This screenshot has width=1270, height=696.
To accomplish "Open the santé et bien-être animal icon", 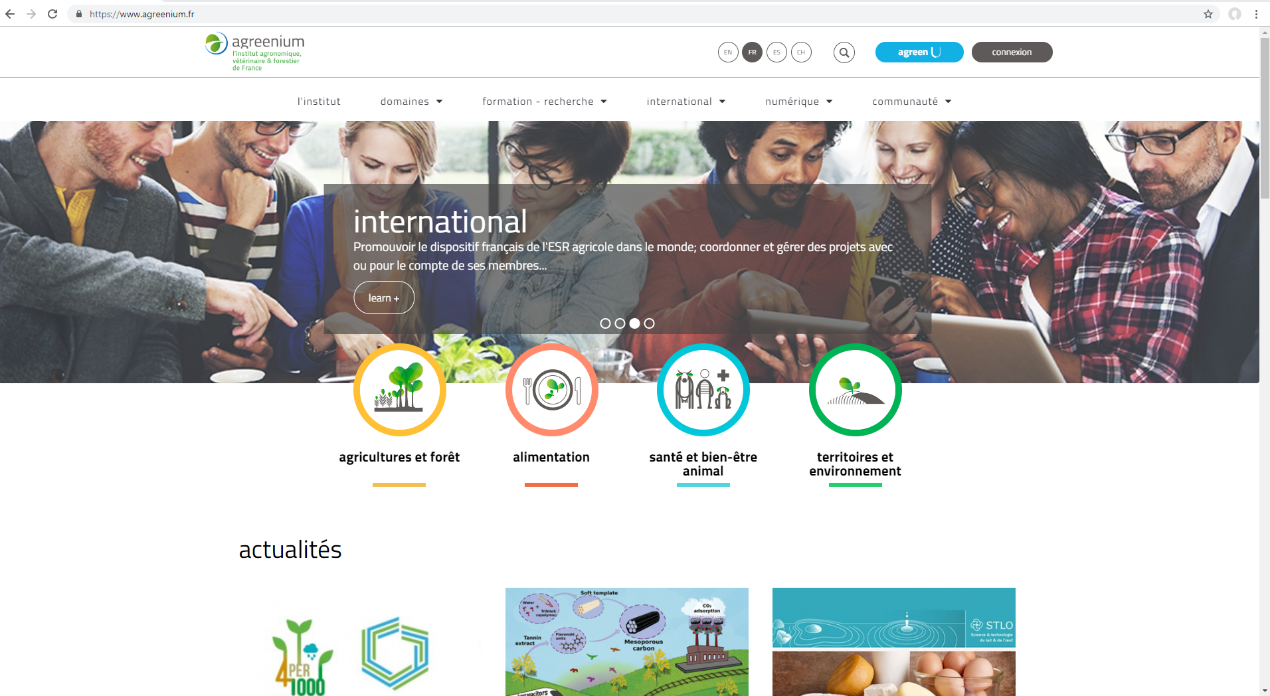I will tap(703, 390).
